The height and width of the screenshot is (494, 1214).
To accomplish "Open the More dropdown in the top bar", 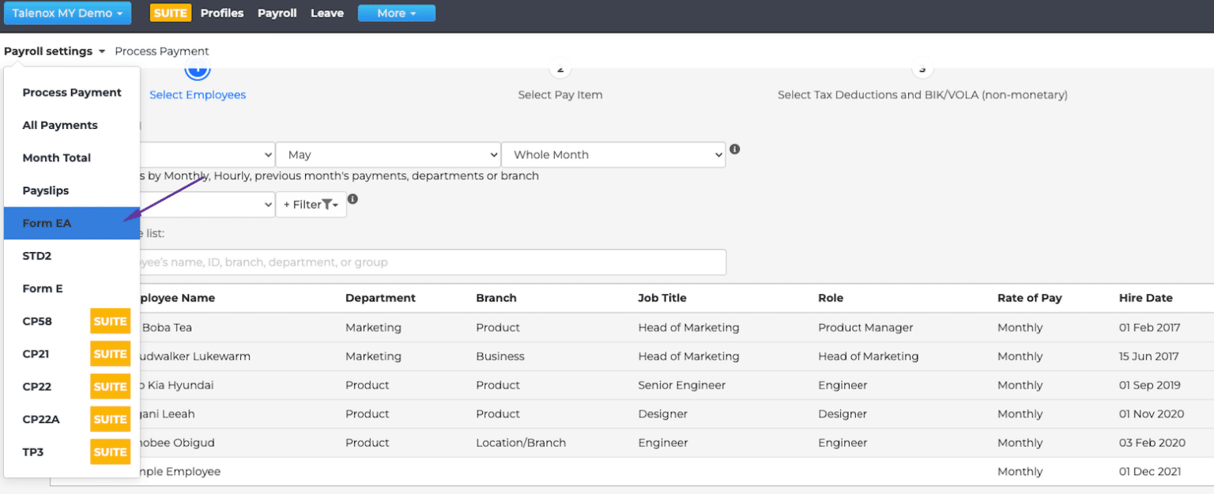I will pyautogui.click(x=396, y=13).
